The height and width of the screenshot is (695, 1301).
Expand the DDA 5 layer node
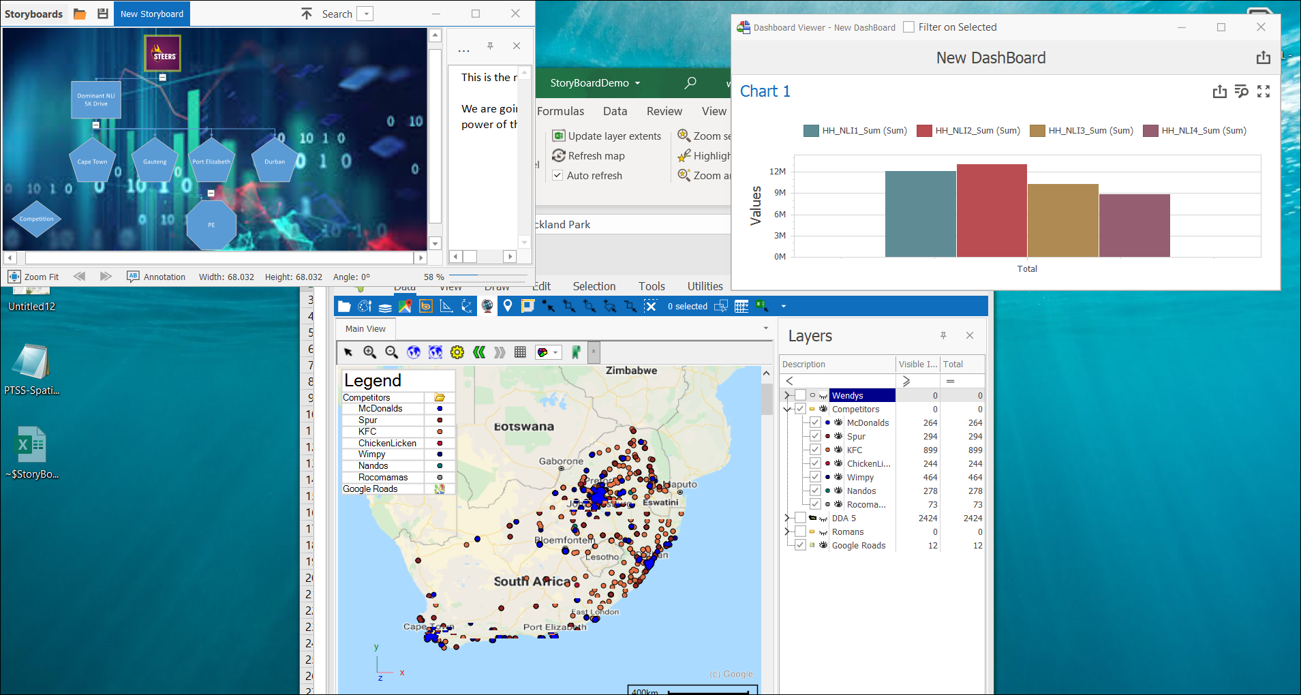787,518
